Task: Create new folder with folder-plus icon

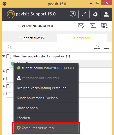Action: [x=97, y=47]
